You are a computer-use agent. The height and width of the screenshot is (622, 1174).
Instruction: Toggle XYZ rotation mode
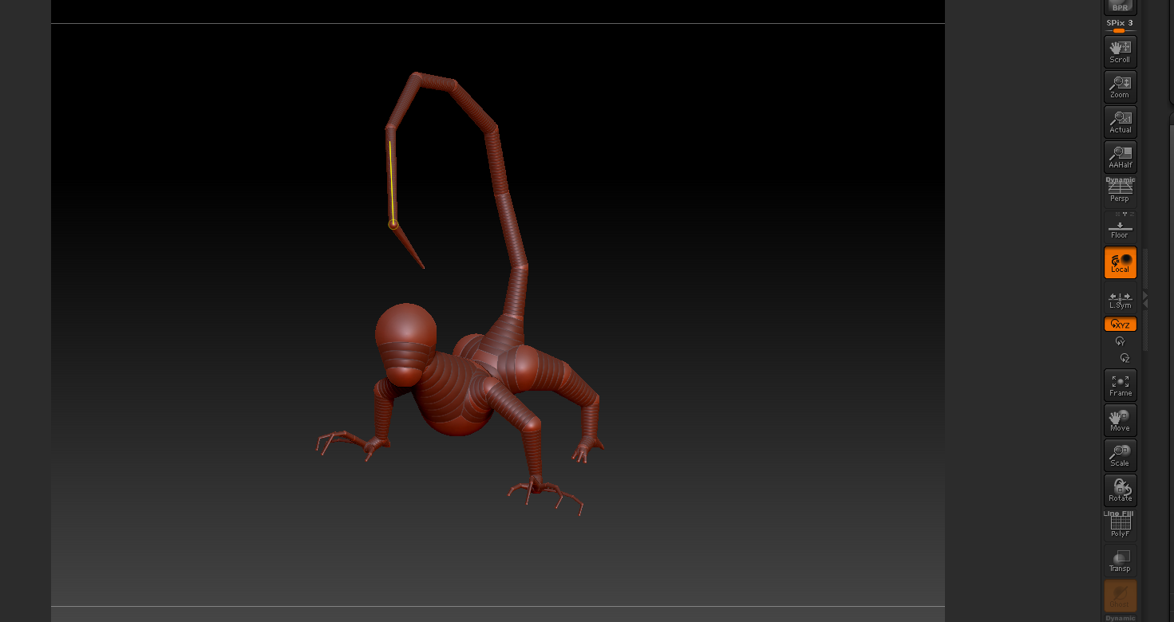(1120, 324)
